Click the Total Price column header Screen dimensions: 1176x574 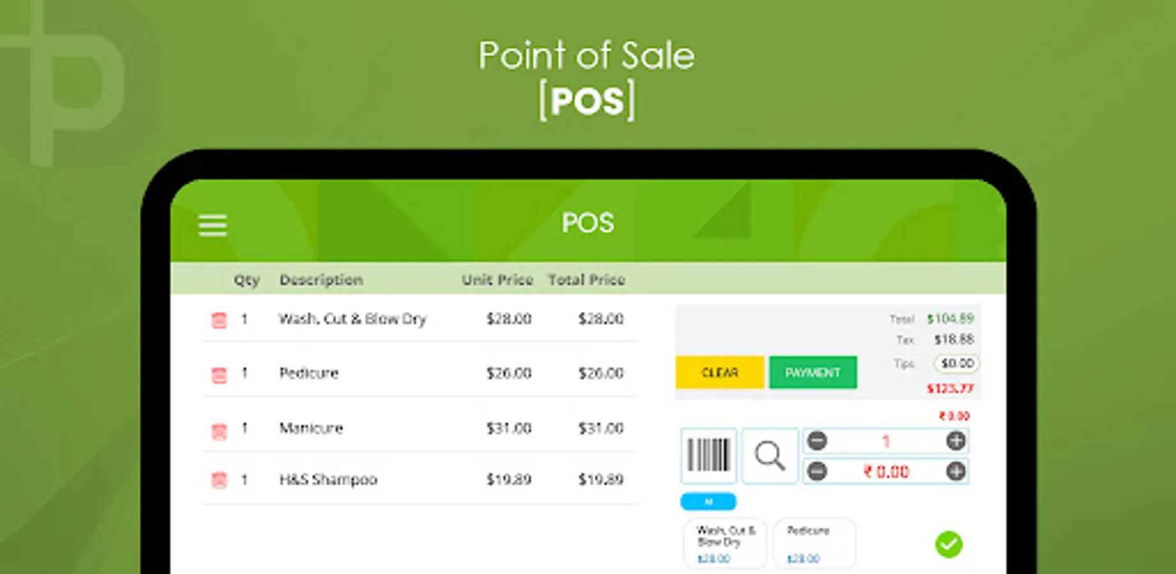click(x=586, y=279)
